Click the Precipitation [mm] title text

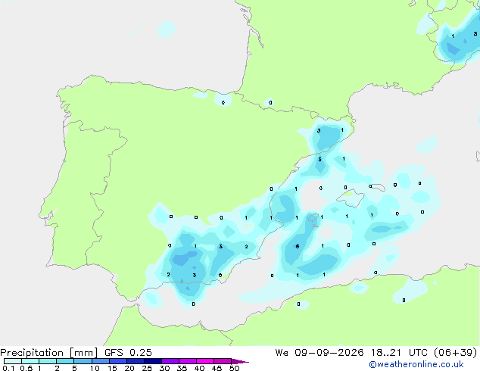pos(49,353)
